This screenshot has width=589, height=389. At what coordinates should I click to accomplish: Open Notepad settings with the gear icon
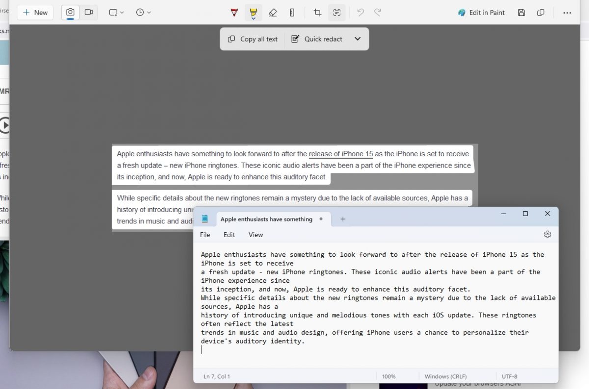point(547,234)
